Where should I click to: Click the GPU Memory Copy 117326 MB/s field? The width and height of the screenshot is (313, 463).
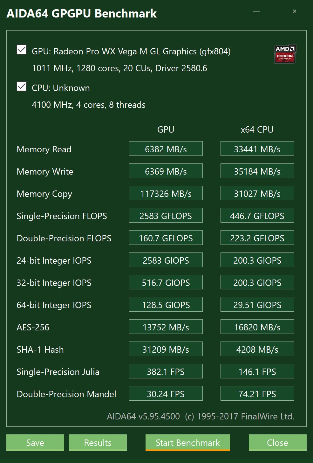tap(166, 193)
